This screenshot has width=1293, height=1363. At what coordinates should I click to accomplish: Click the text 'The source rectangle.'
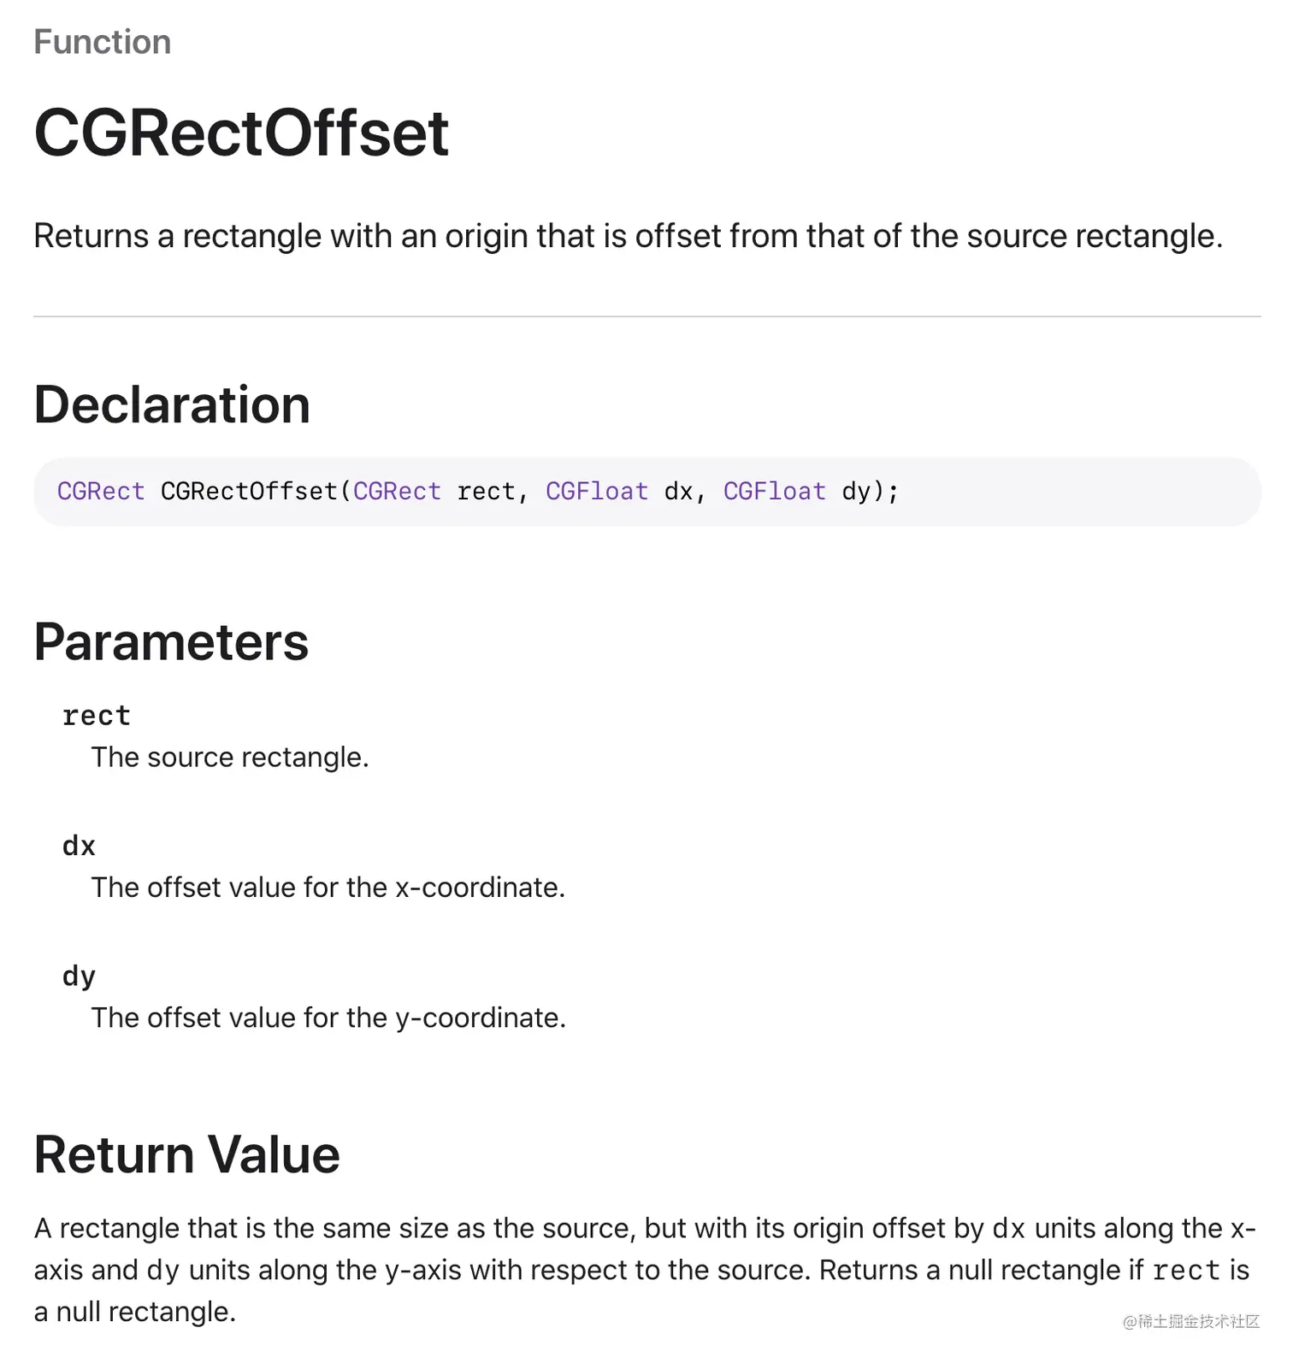tap(230, 757)
